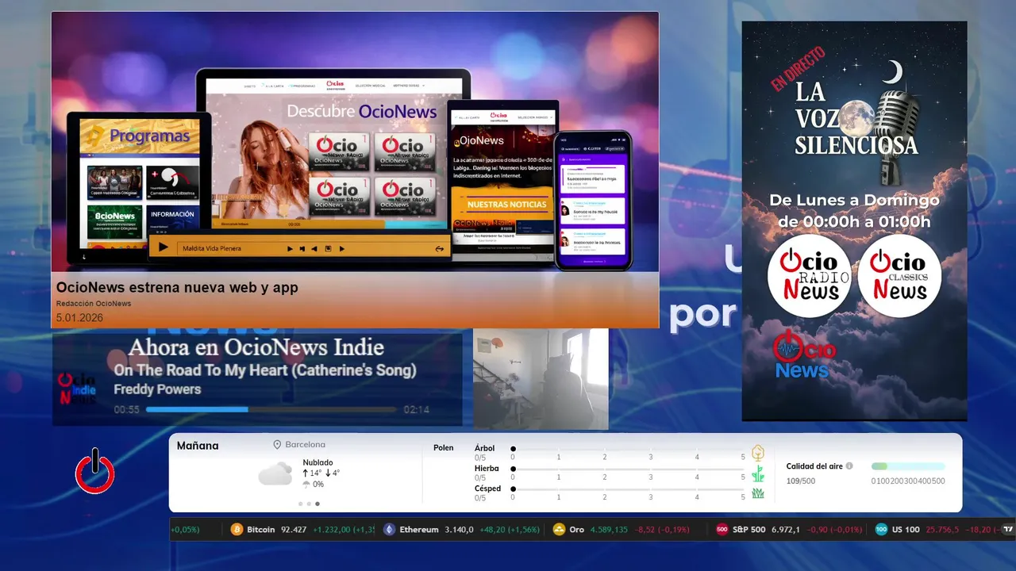Click Bitcoin price '92.427'
This screenshot has height=571, width=1016.
(x=294, y=530)
